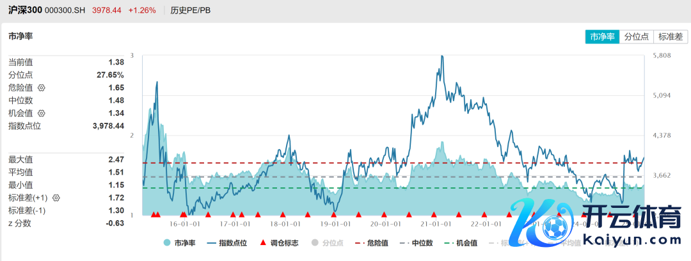
Task: Click the red triangle icon in legend
Action: pos(263,243)
